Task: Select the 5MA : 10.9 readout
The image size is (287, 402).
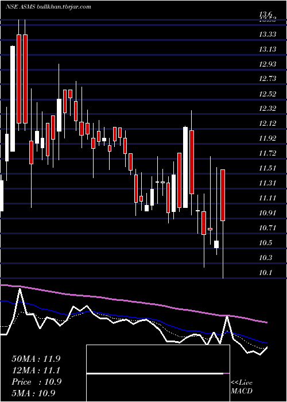Action: point(34,393)
